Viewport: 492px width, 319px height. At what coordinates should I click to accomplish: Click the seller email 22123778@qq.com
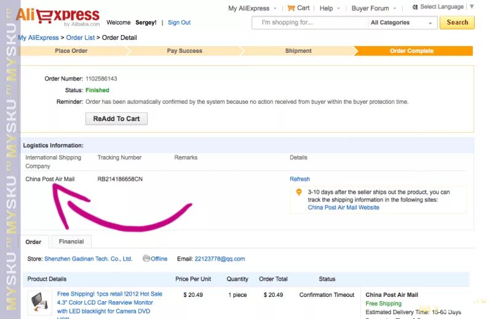(x=220, y=259)
